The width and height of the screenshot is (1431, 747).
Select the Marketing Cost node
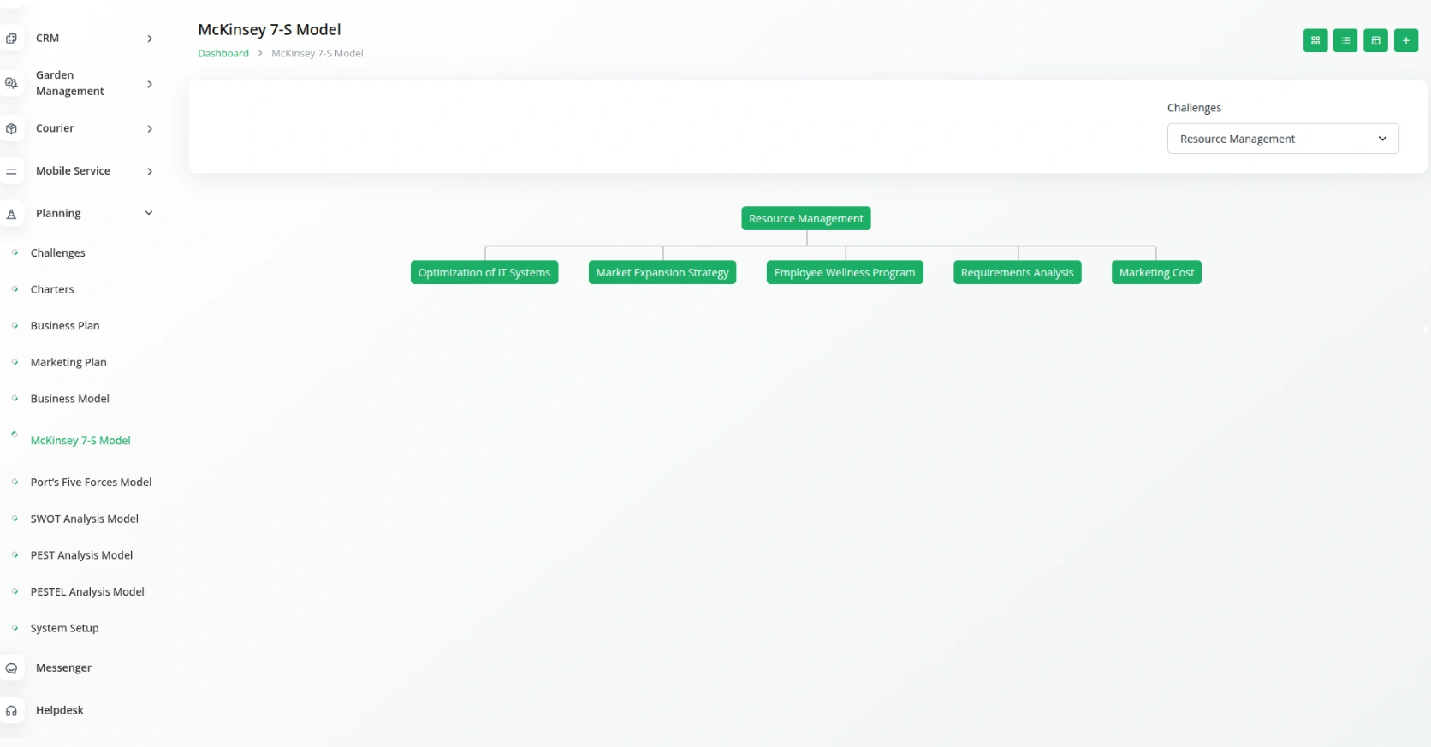pos(1156,272)
